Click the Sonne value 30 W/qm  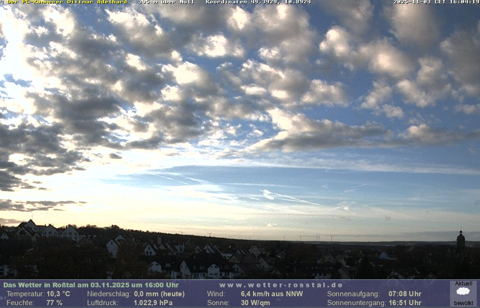(255, 303)
